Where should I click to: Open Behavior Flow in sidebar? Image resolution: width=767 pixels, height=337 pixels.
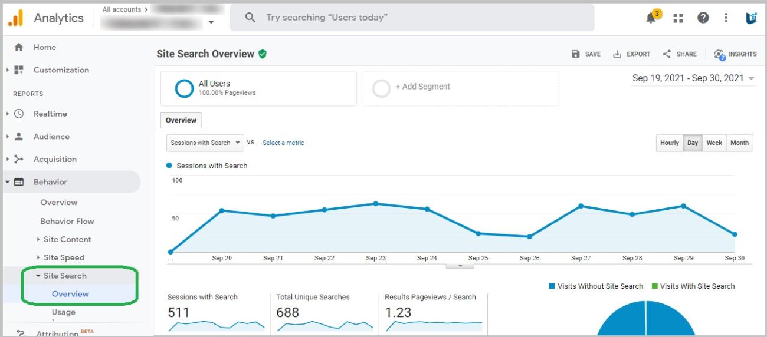67,221
